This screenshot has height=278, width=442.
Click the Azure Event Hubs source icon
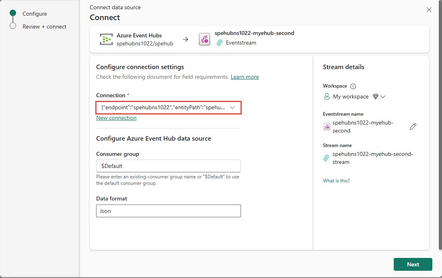tap(106, 39)
